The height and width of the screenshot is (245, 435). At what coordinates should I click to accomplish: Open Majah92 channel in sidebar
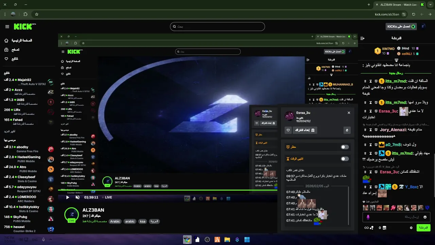pyautogui.click(x=29, y=82)
